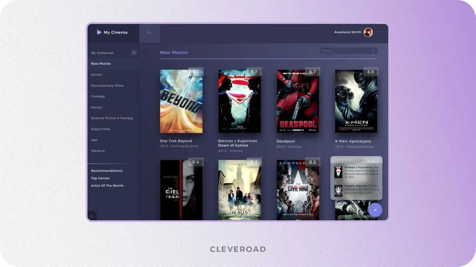The width and height of the screenshot is (476, 267).
Task: Select the Horror genre
Action: click(x=96, y=108)
